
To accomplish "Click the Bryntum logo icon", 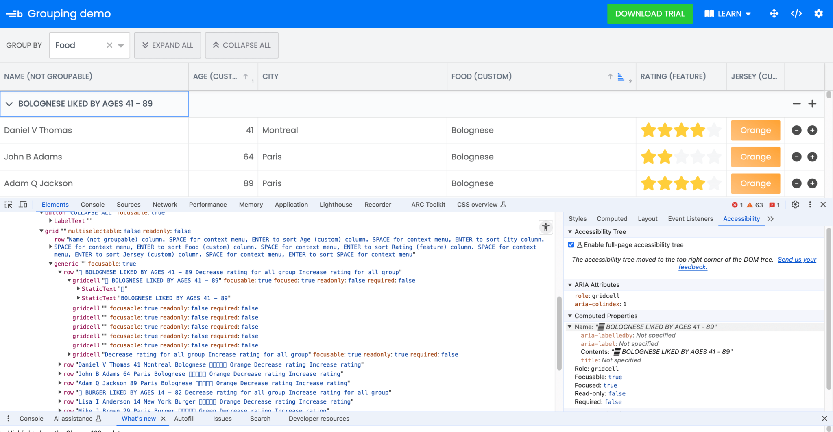I will coord(14,14).
